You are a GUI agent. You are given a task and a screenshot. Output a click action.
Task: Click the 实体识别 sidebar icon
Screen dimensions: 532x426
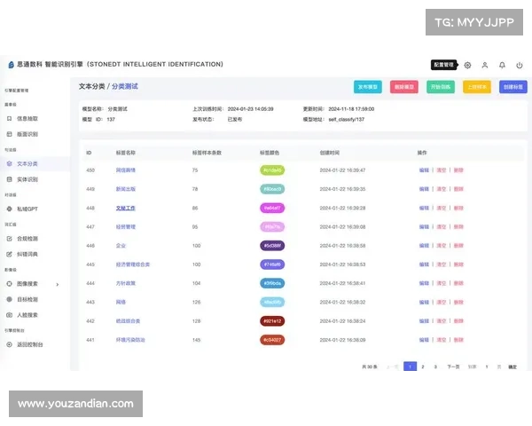point(10,179)
